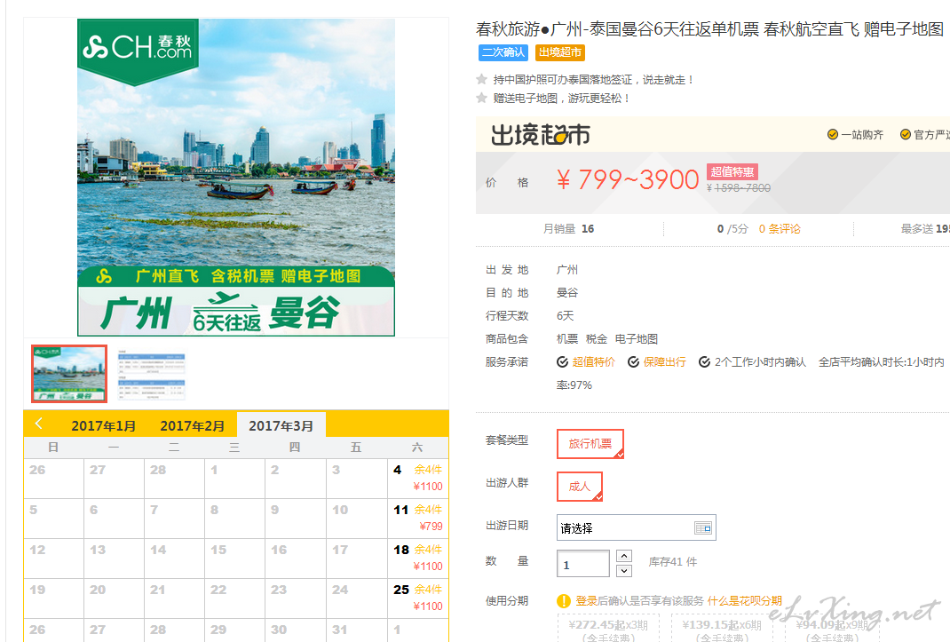The image size is (950, 642).
Task: Go to previous months using left chevron
Action: pyautogui.click(x=39, y=424)
